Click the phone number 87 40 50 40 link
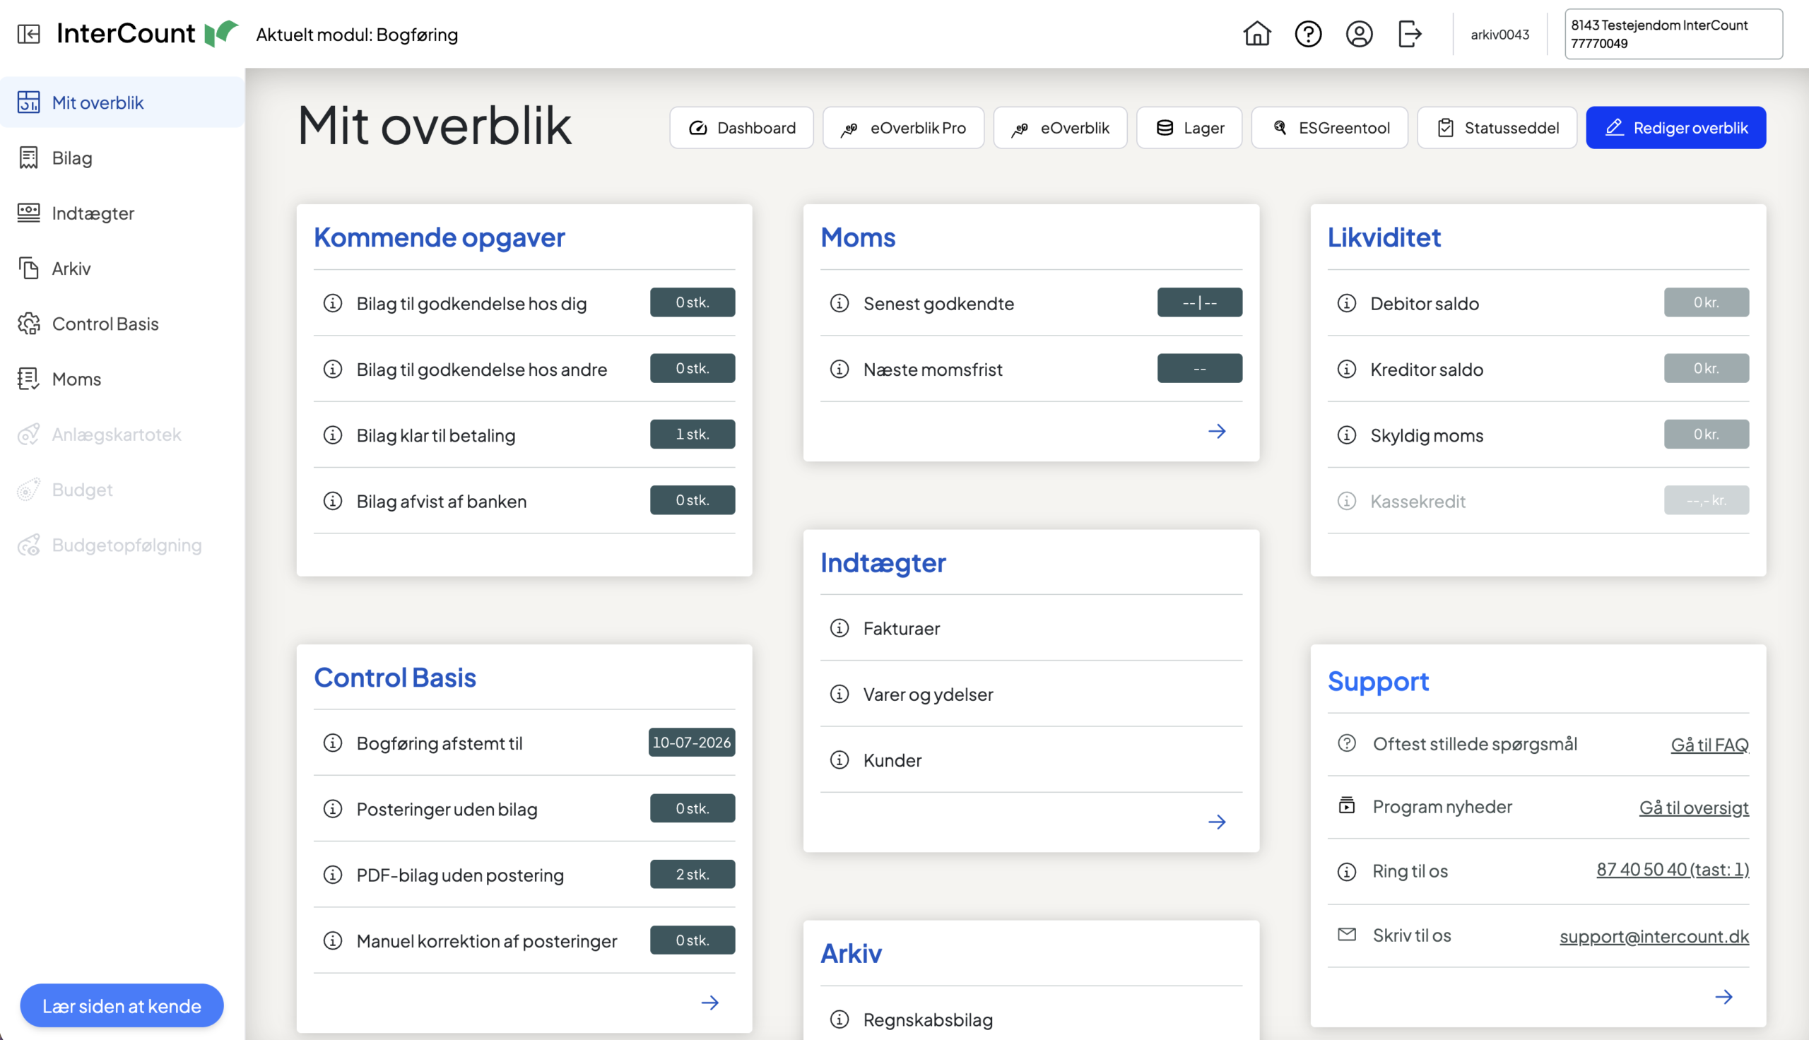The width and height of the screenshot is (1809, 1040). tap(1673, 869)
